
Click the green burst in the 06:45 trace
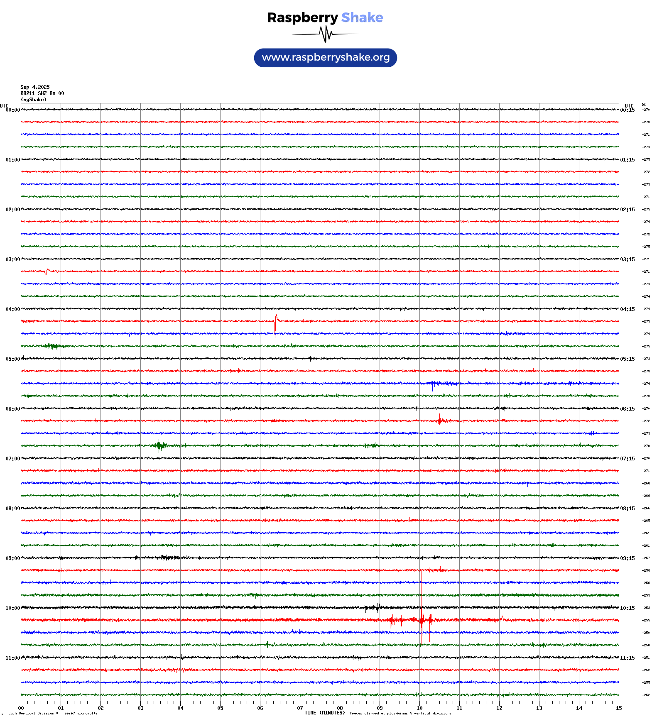pyautogui.click(x=160, y=445)
